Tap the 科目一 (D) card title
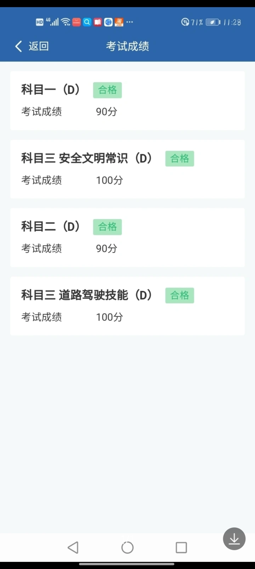Image resolution: width=255 pixels, height=569 pixels. pos(51,90)
